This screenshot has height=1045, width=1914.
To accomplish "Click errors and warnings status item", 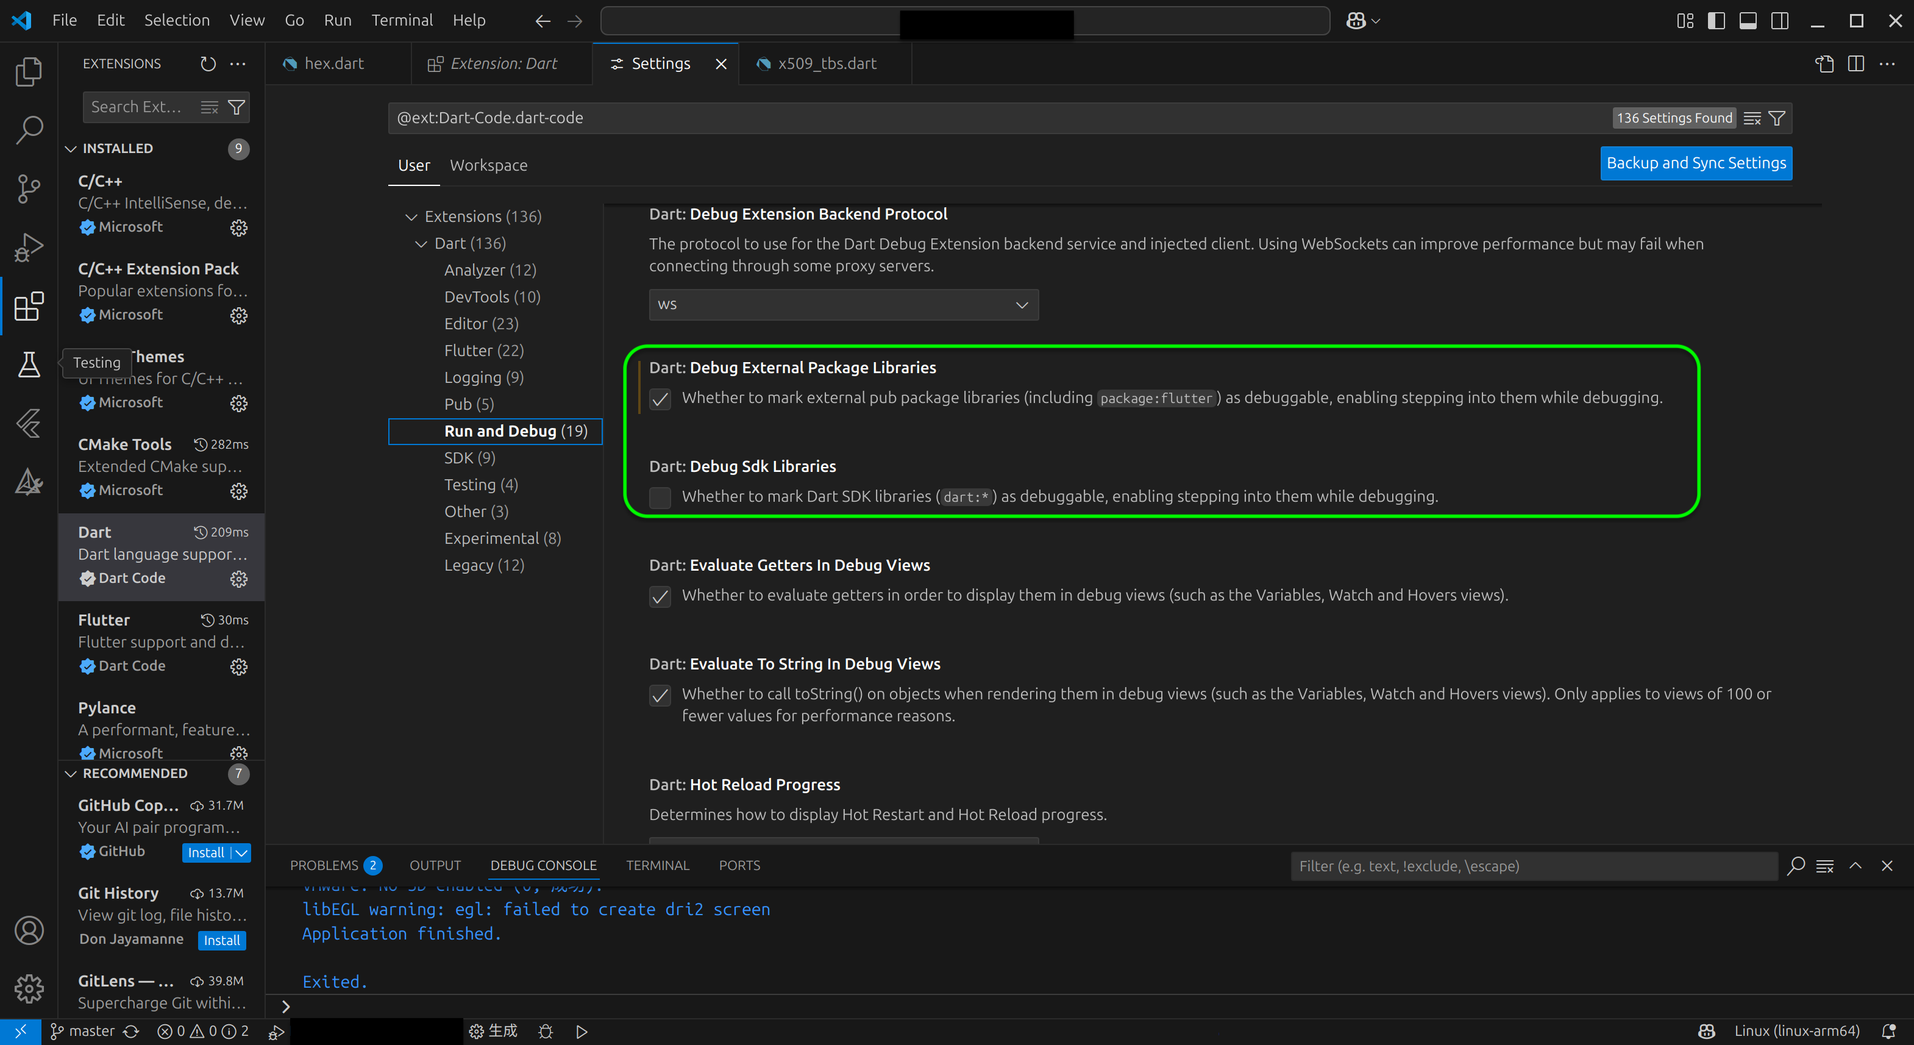I will (202, 1032).
